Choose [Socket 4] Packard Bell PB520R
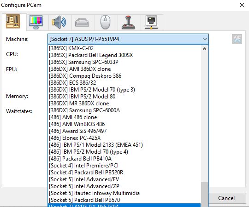This screenshot has width=249, height=207. click(125, 172)
